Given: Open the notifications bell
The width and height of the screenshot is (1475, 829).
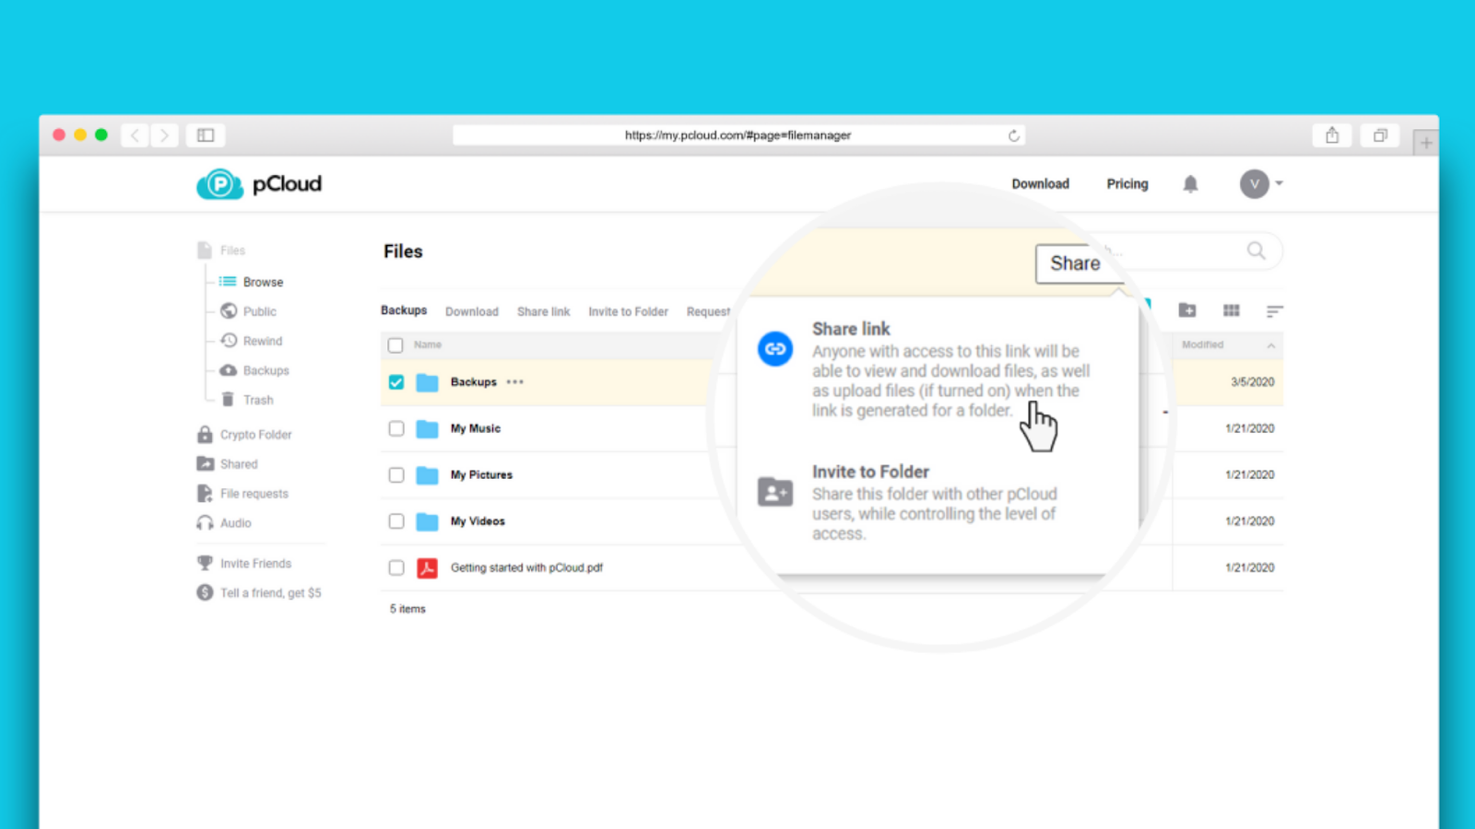Looking at the screenshot, I should point(1190,184).
